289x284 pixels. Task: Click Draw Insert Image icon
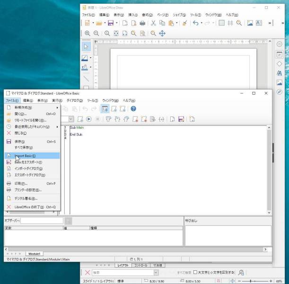click(x=250, y=23)
